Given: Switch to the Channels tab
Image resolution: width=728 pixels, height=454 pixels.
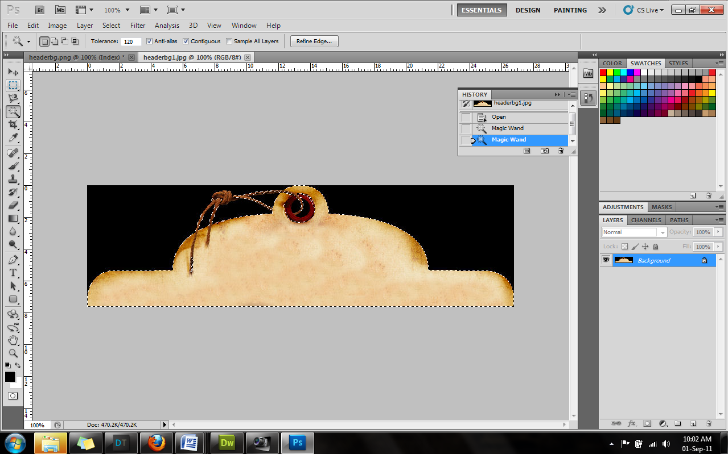Looking at the screenshot, I should 646,220.
